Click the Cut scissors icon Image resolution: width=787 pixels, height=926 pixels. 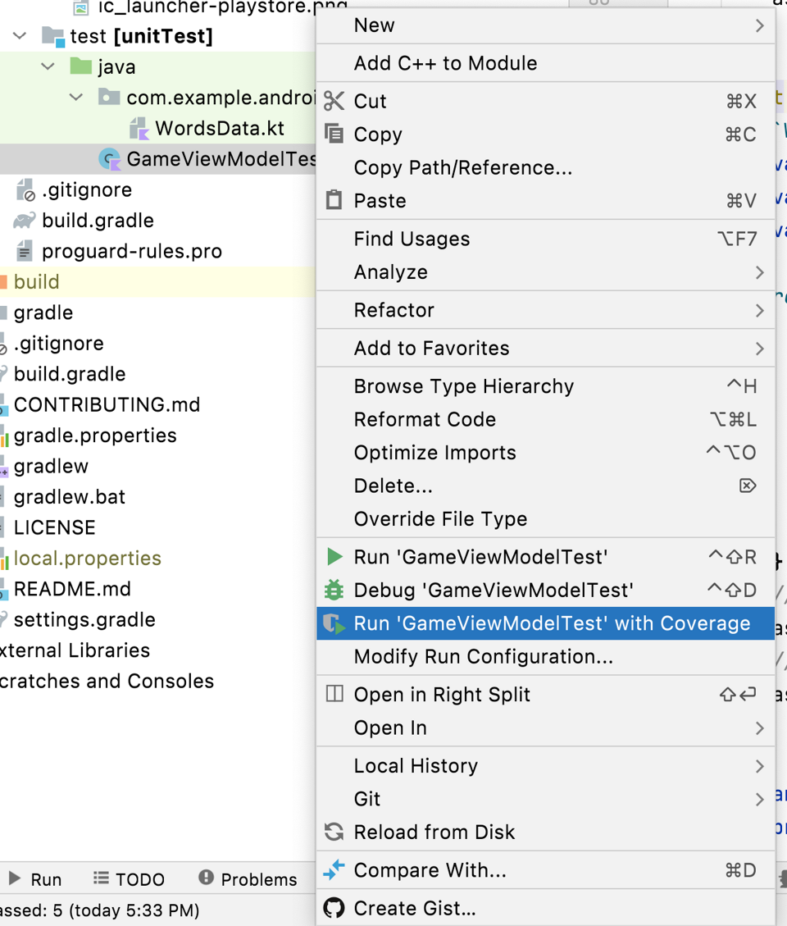click(334, 101)
